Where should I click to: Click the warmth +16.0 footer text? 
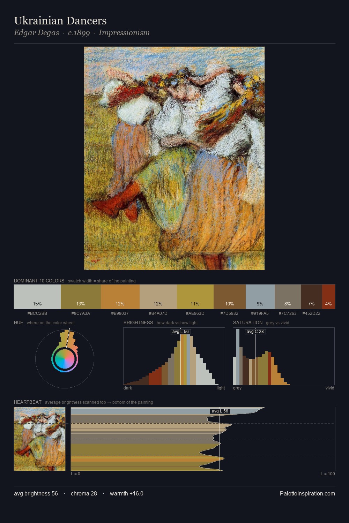tap(127, 493)
